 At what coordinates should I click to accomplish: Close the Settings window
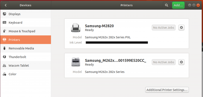pyautogui.click(x=198, y=5)
